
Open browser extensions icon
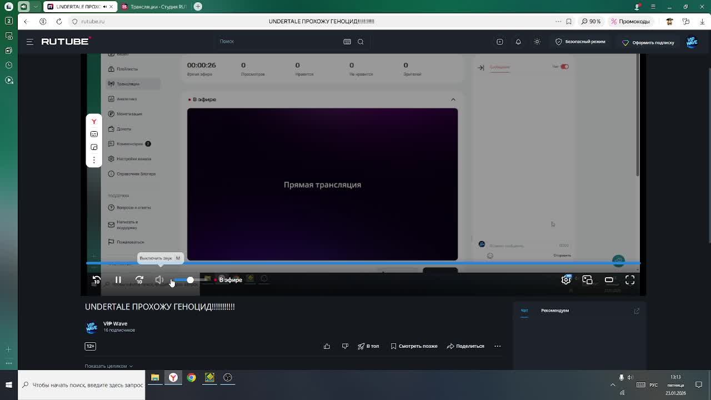pos(686,21)
